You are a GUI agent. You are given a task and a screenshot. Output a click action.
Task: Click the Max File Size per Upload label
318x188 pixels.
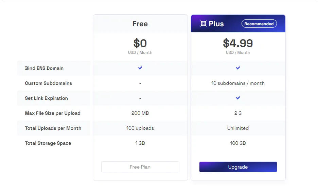[53, 113]
